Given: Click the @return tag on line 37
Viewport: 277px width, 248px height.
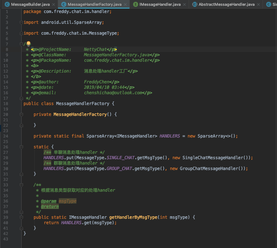Looking at the screenshot, I should point(50,206).
